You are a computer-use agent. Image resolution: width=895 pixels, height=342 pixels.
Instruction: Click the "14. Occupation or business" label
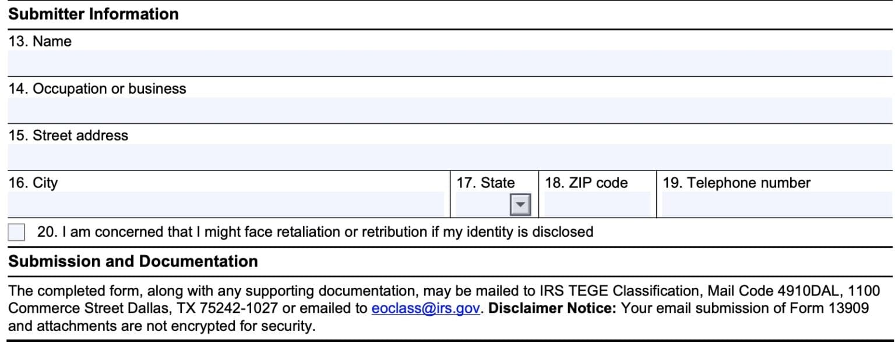pyautogui.click(x=97, y=89)
